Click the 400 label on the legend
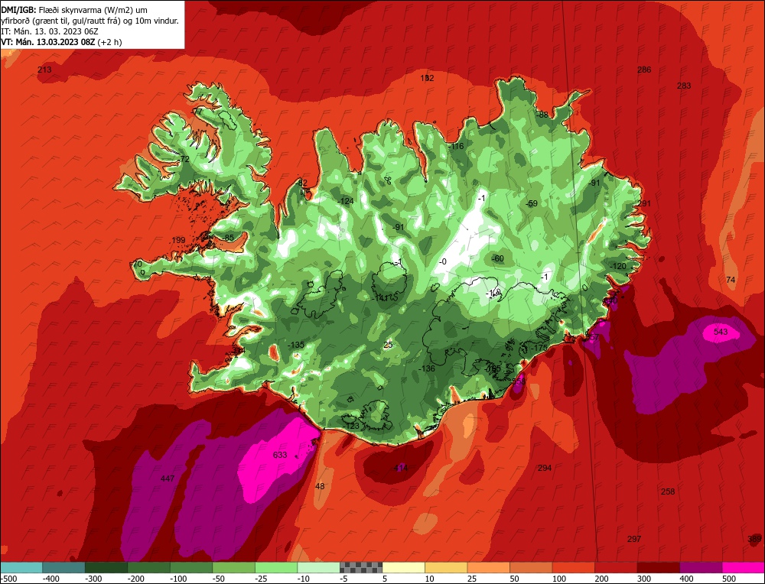The image size is (765, 584). 686,579
